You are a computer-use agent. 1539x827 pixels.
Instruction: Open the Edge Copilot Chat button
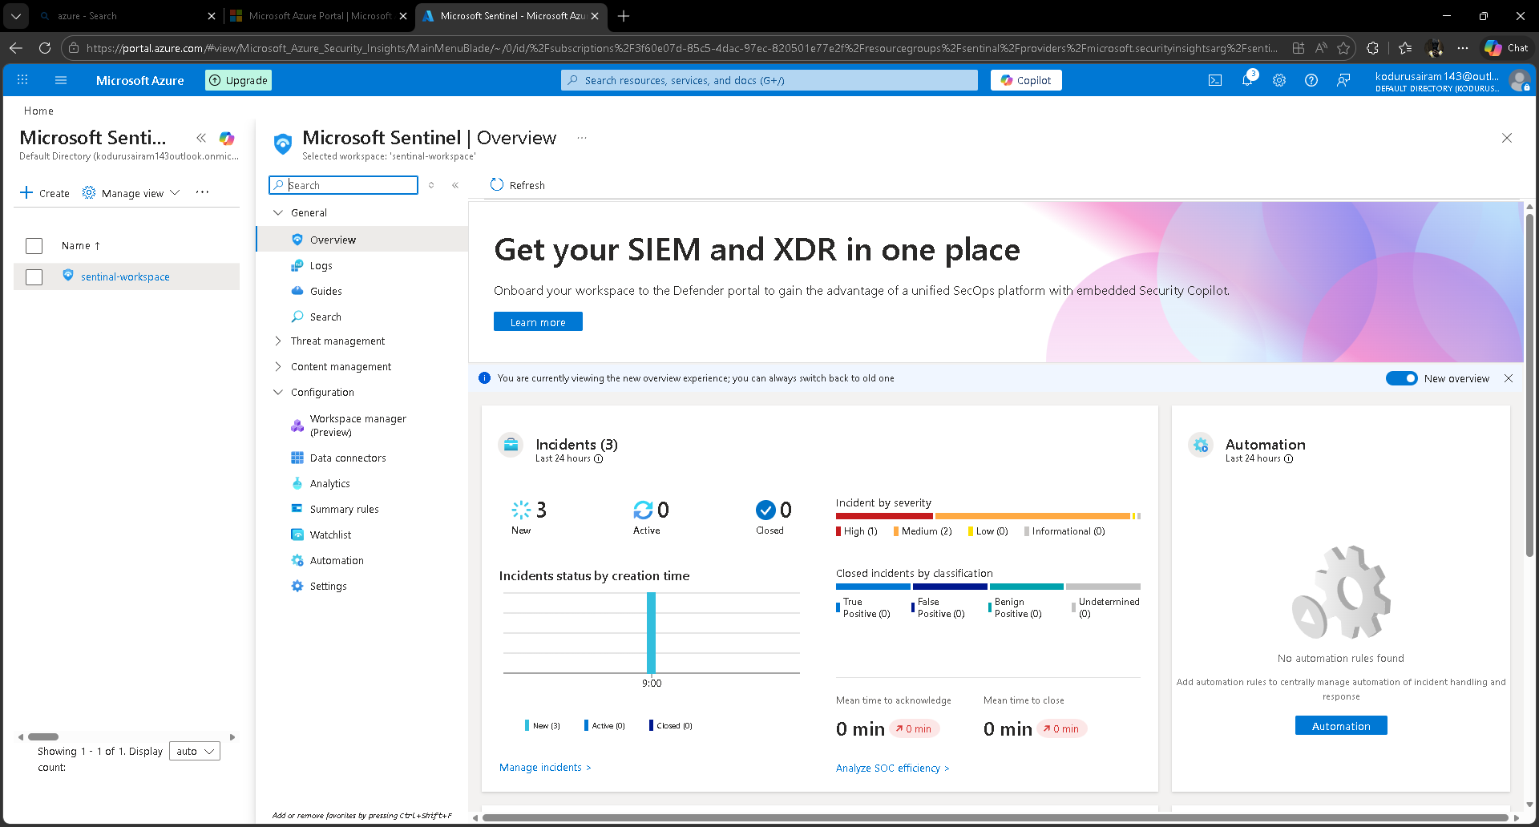click(1506, 48)
